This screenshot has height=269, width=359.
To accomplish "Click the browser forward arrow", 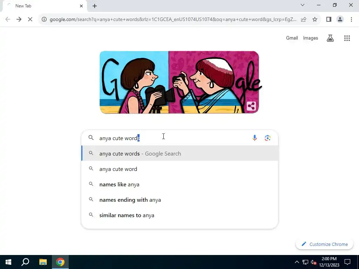I will (x=19, y=19).
